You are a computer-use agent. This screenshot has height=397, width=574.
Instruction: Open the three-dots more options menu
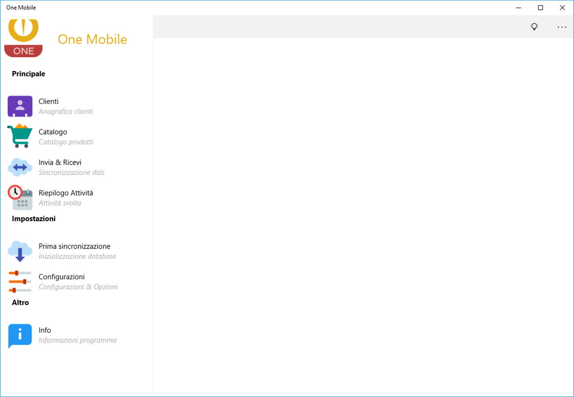(562, 27)
